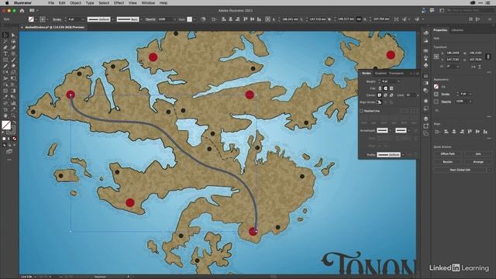Open the start arrowhead dropdown
This screenshot has height=279, width=496.
pyautogui.click(x=390, y=131)
